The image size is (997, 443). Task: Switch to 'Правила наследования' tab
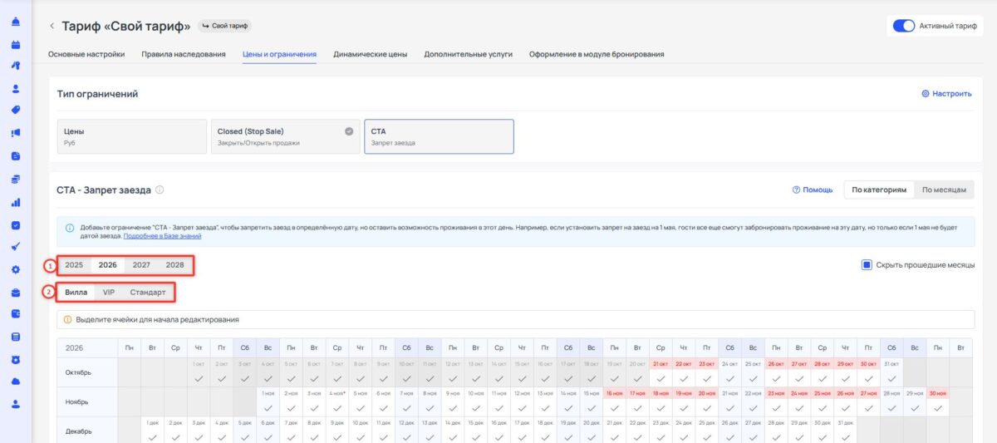184,54
